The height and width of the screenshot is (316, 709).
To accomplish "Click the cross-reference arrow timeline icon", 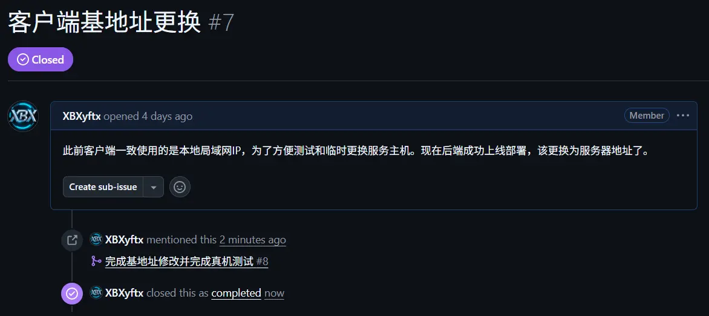I will click(72, 240).
